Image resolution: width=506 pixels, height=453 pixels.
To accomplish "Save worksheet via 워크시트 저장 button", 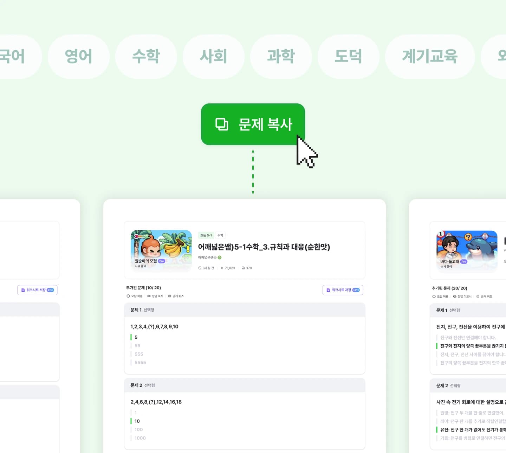I will [343, 290].
